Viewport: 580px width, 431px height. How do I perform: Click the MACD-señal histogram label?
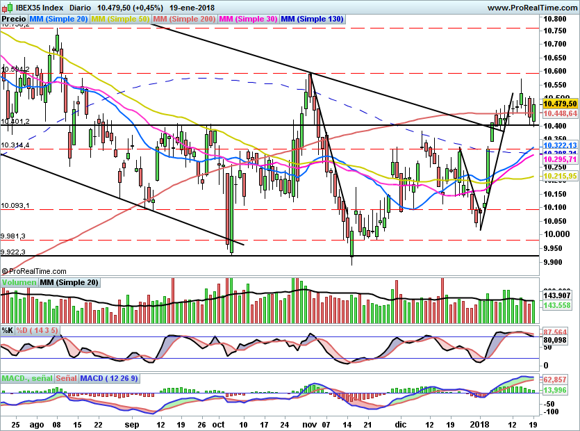[26, 378]
